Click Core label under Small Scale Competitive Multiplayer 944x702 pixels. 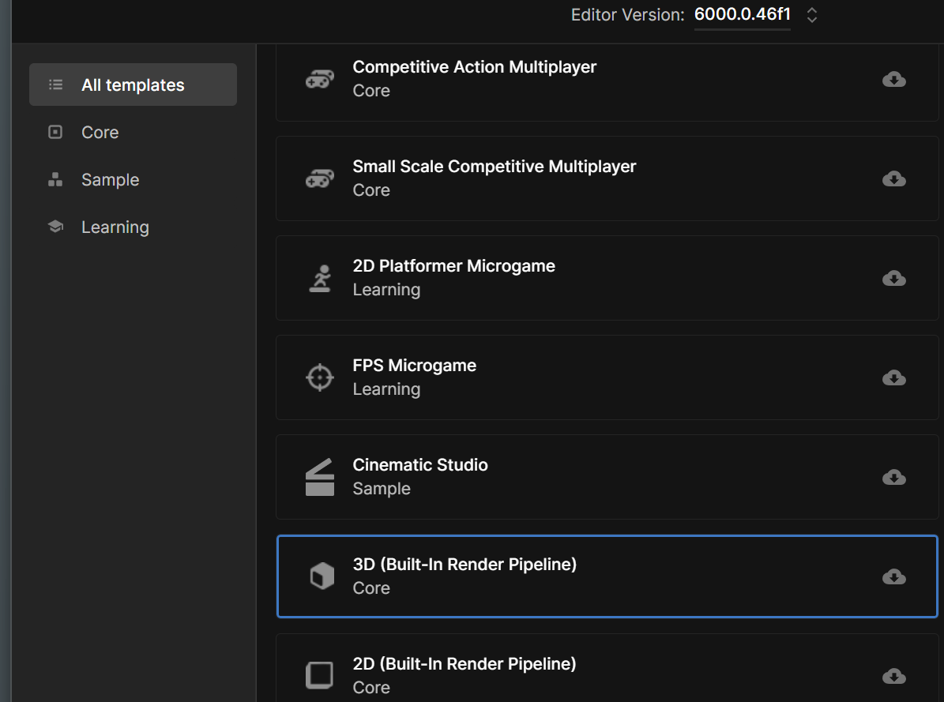tap(371, 190)
